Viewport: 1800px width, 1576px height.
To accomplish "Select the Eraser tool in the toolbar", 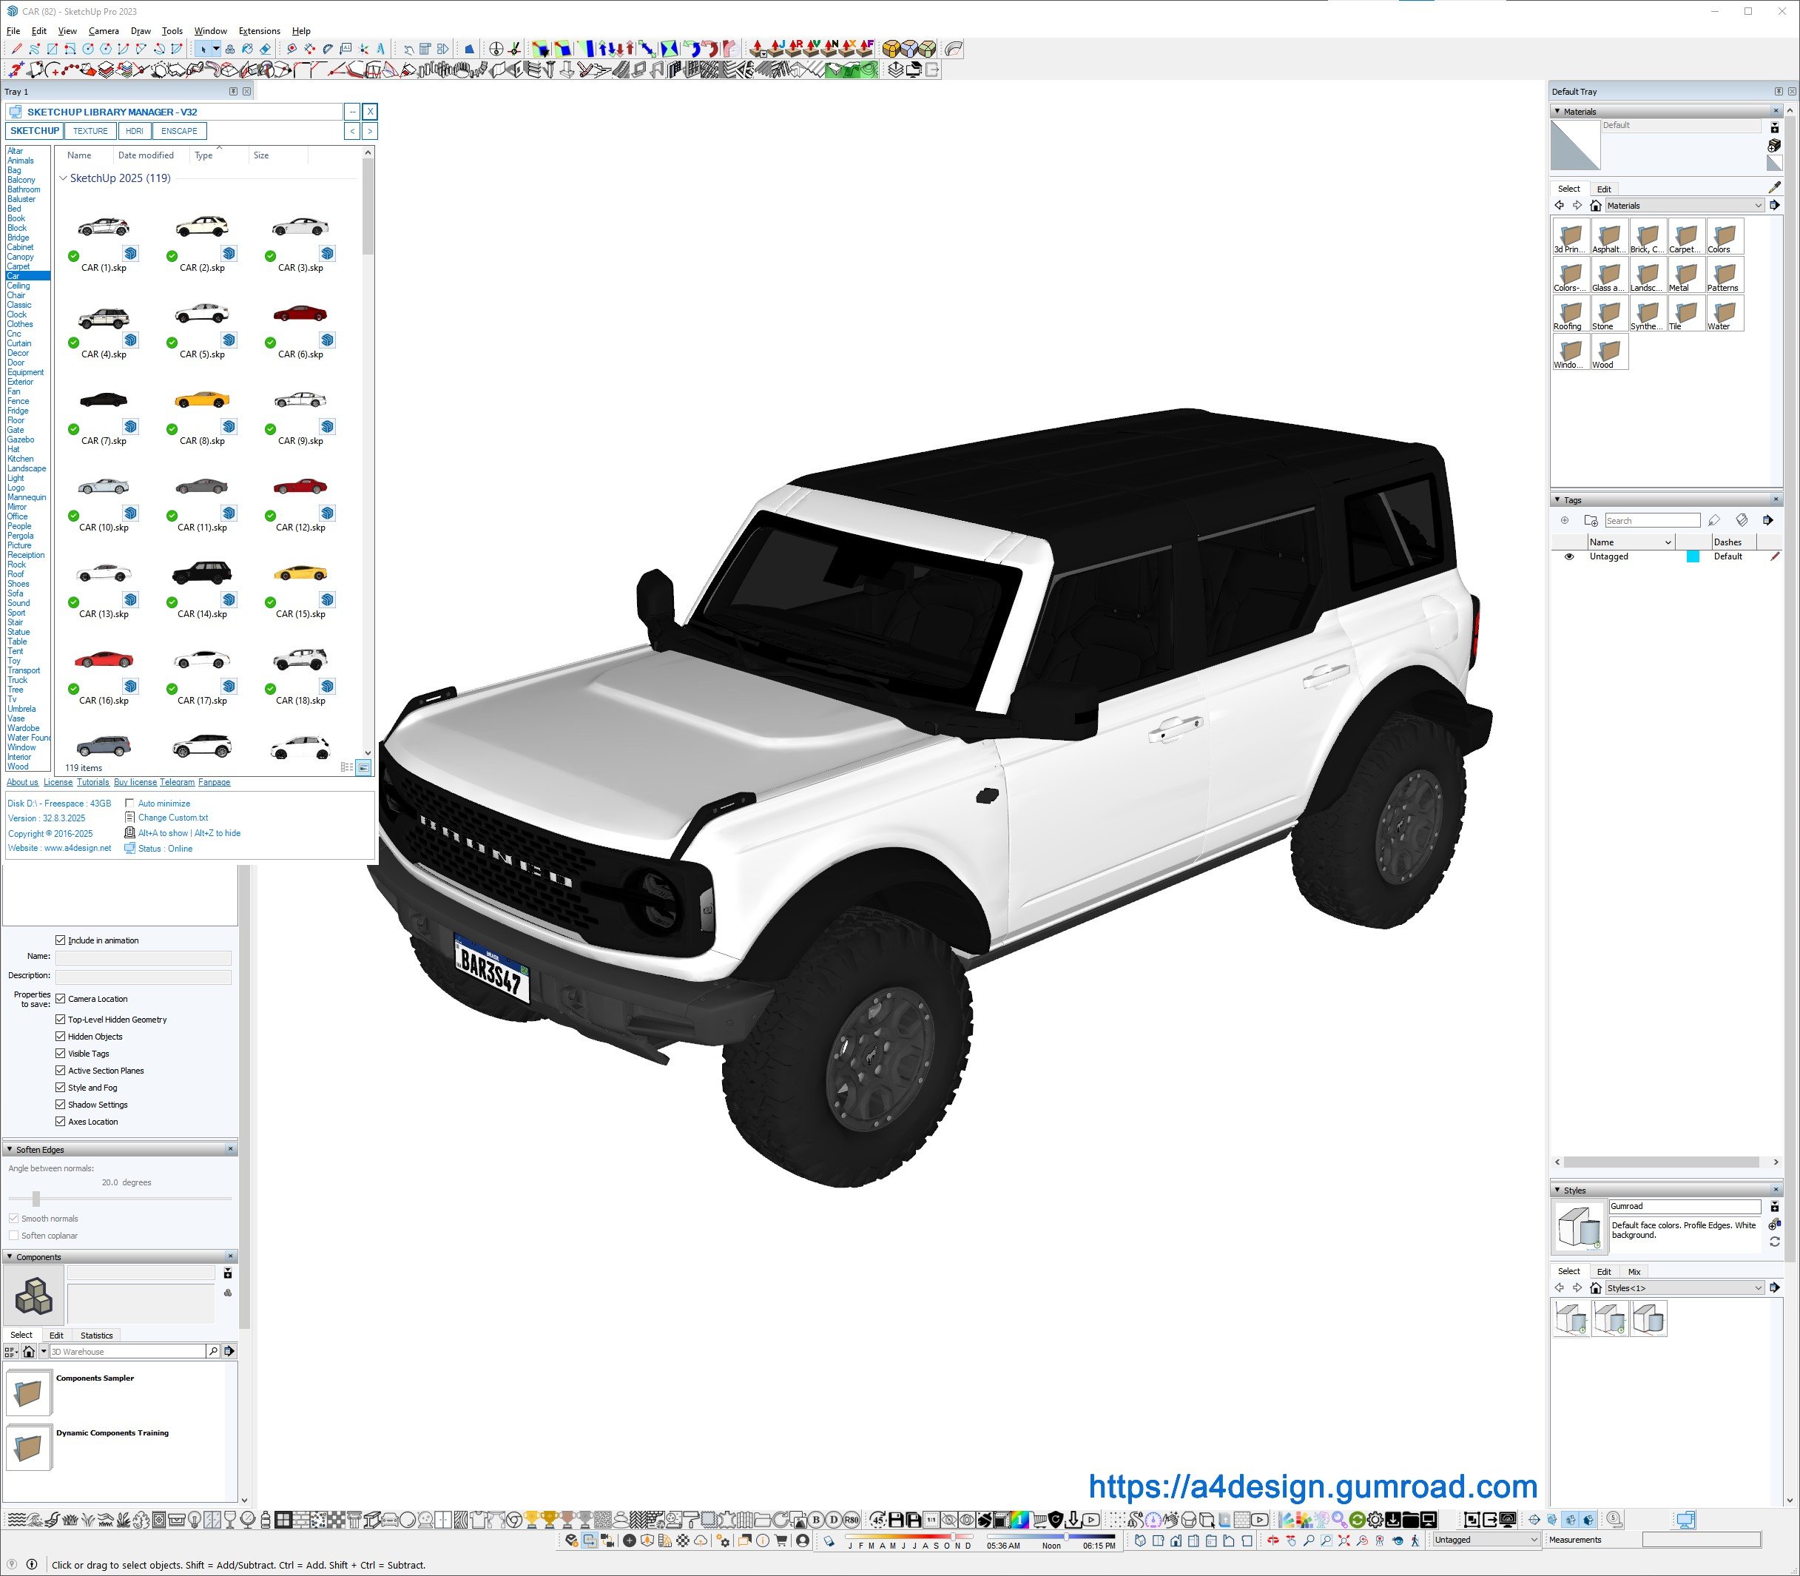I will (265, 50).
